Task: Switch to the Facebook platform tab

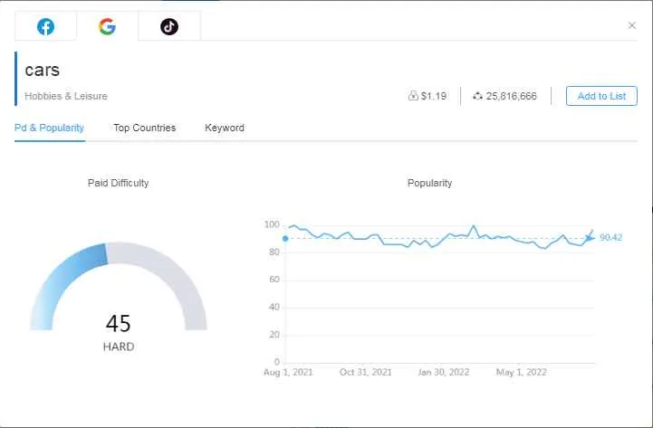Action: 45,26
